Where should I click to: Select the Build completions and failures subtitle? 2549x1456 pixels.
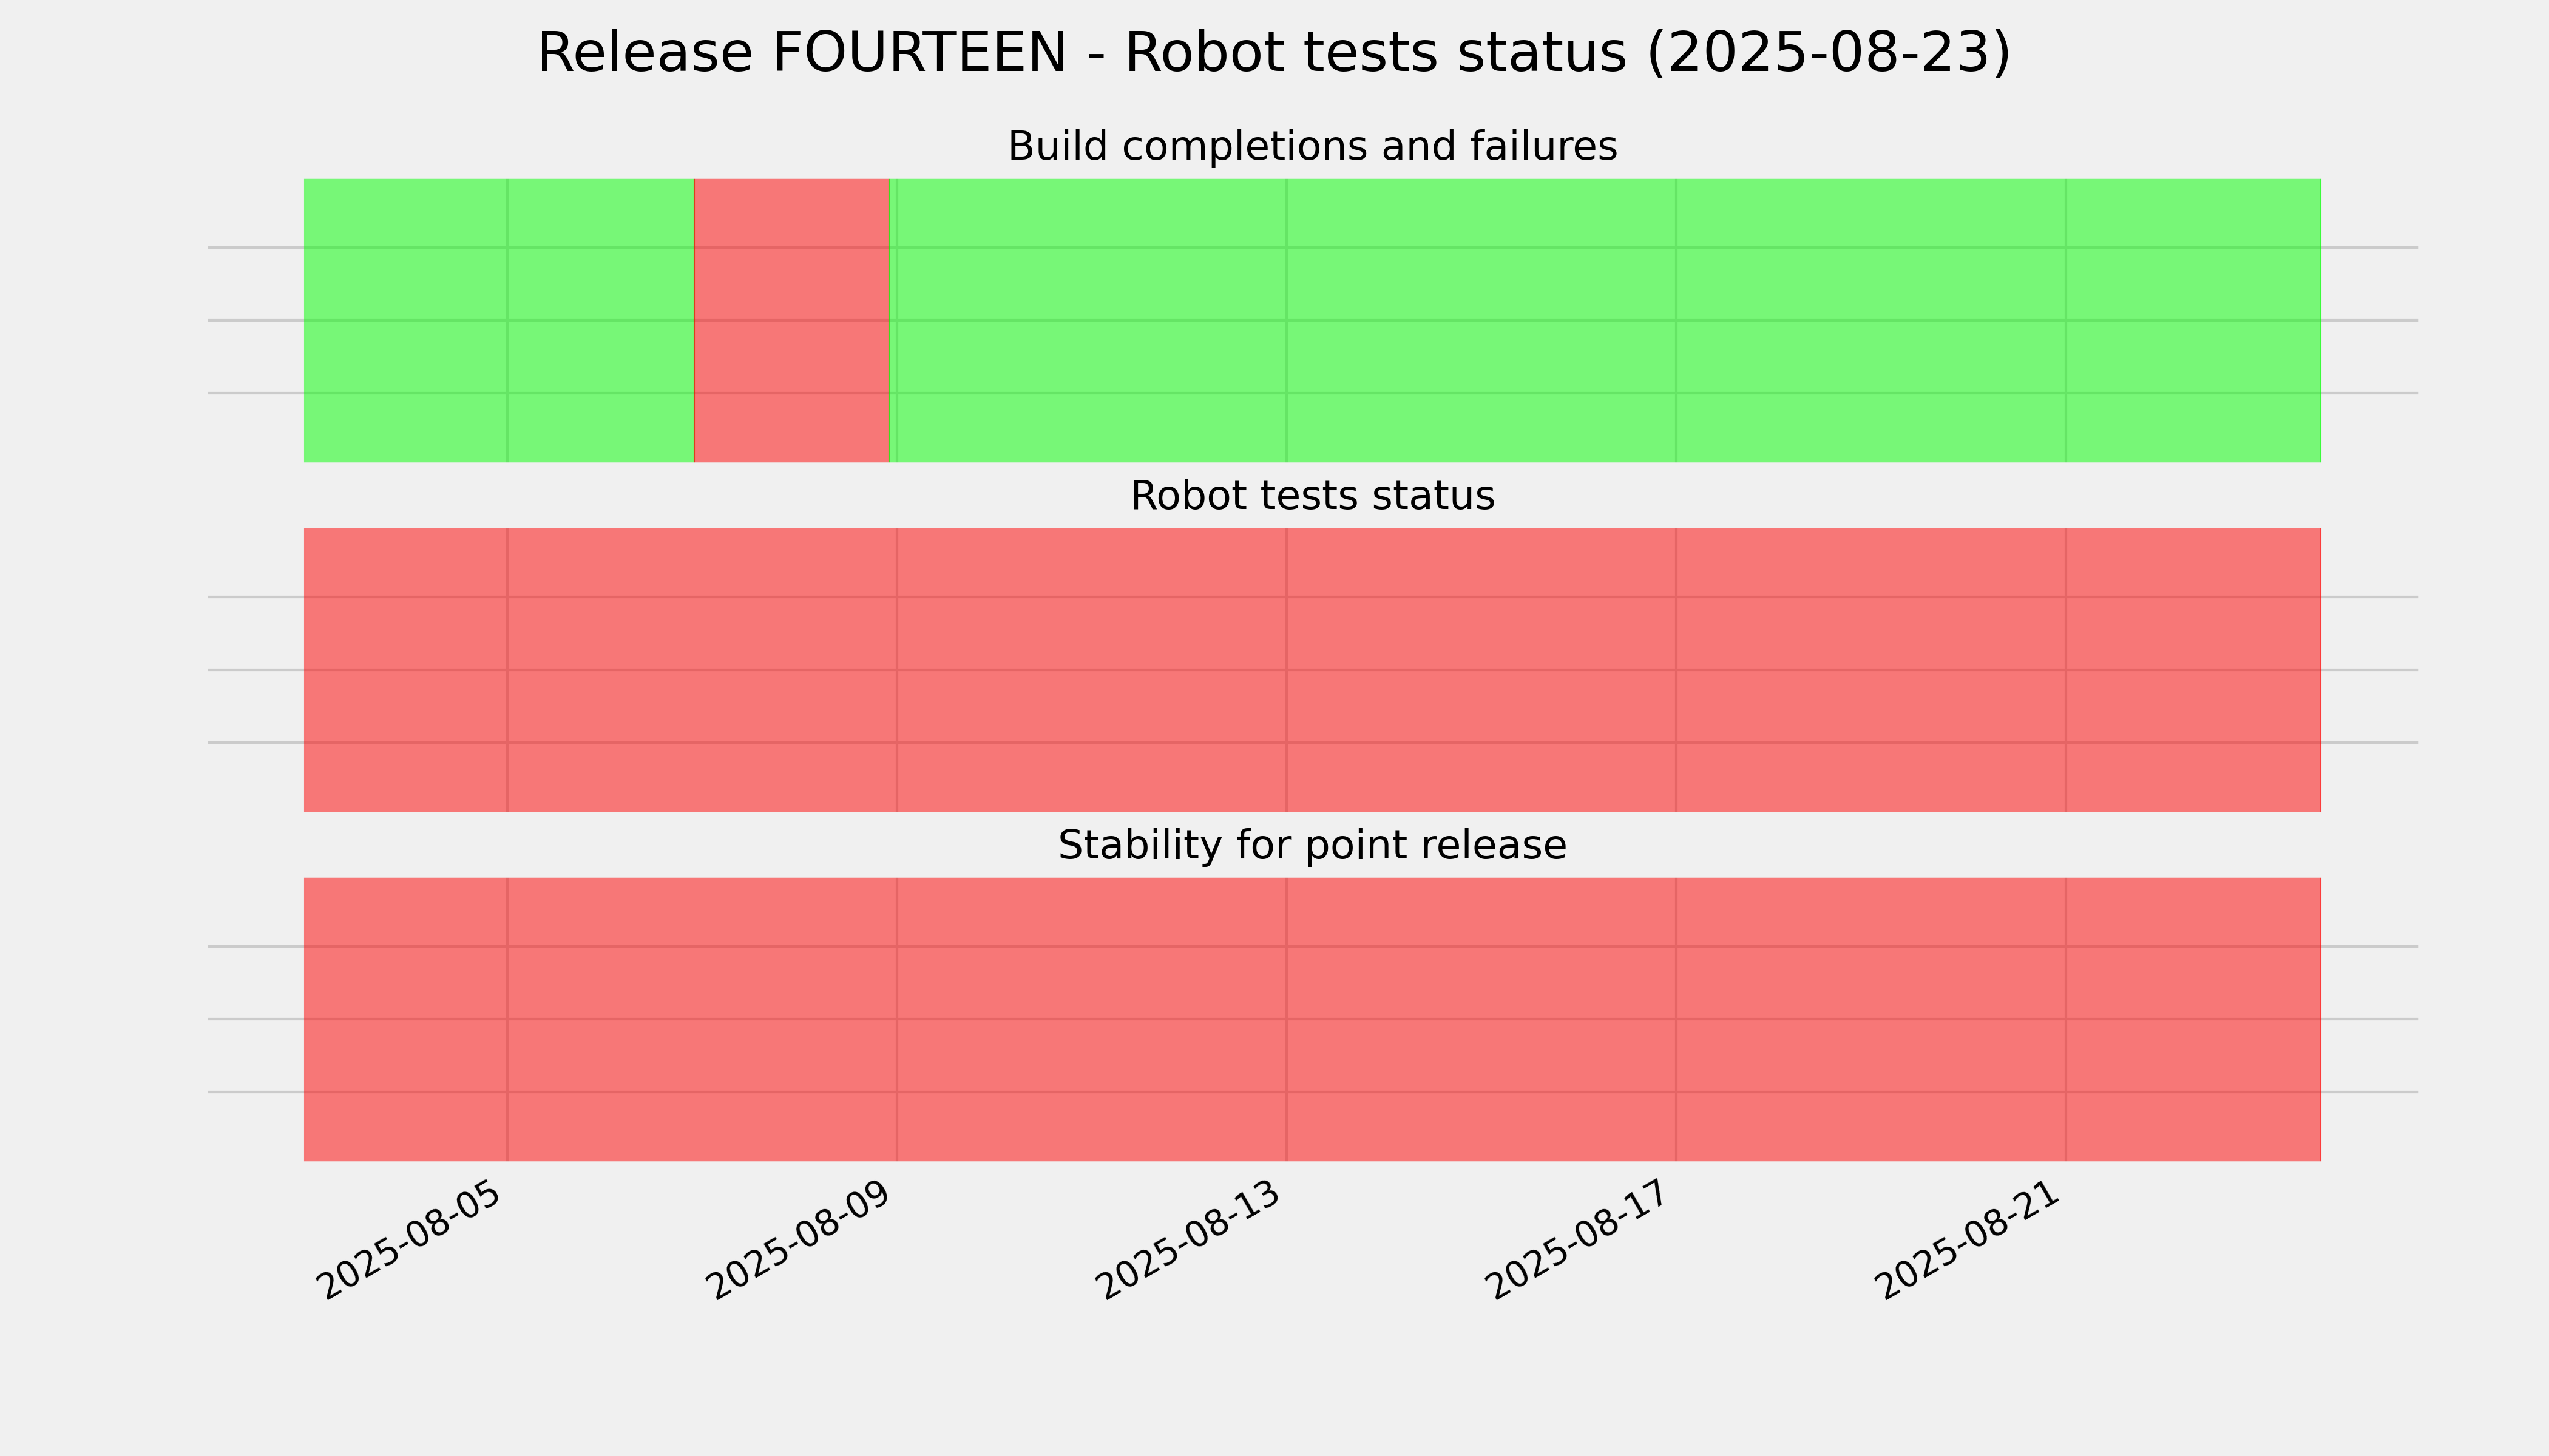click(1312, 147)
